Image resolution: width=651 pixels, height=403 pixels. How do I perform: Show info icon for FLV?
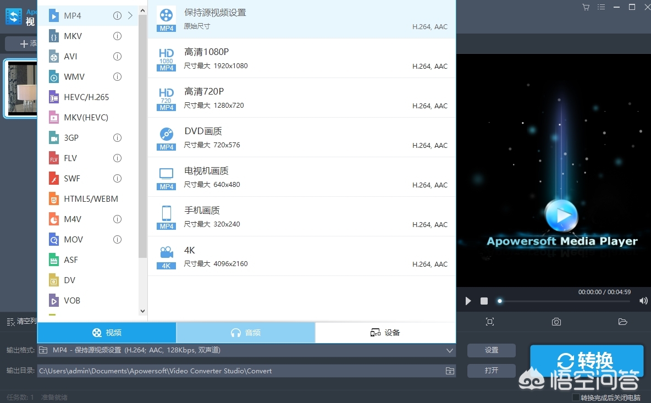118,158
